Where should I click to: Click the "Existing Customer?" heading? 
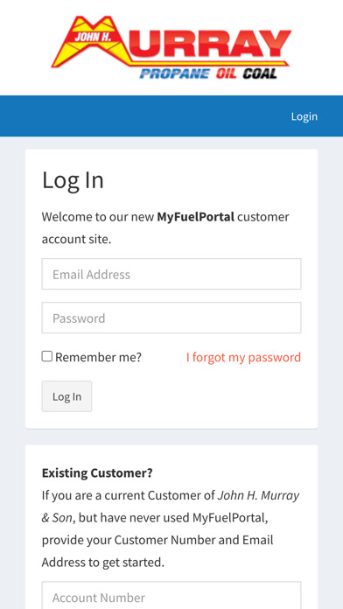point(97,473)
